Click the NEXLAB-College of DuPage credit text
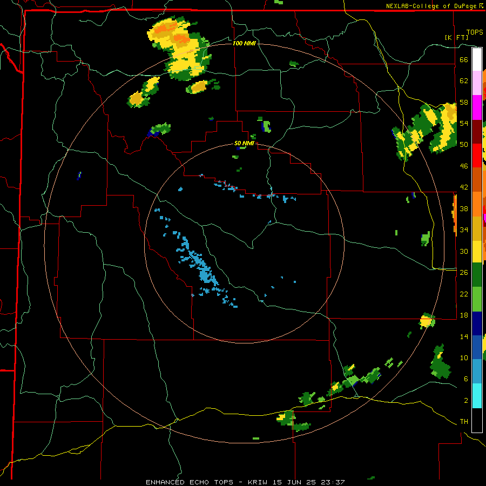486x486 pixels. pyautogui.click(x=431, y=6)
